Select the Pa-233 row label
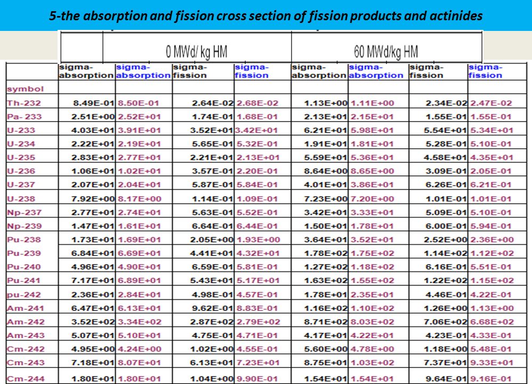 pos(25,117)
